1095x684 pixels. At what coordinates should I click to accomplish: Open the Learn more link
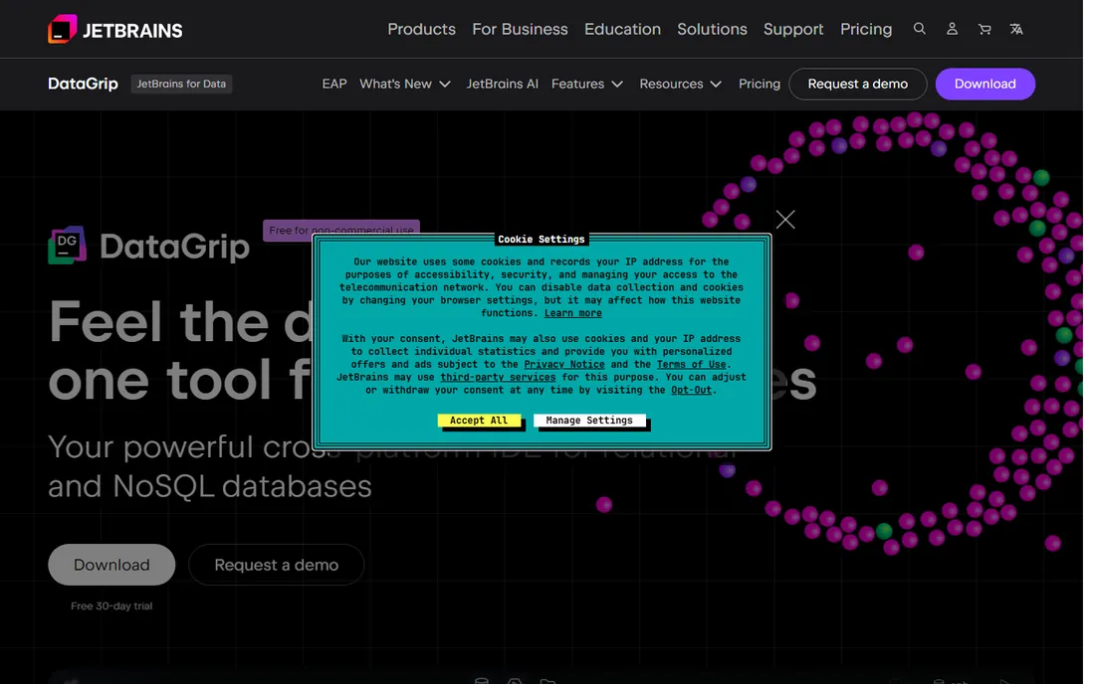[572, 313]
